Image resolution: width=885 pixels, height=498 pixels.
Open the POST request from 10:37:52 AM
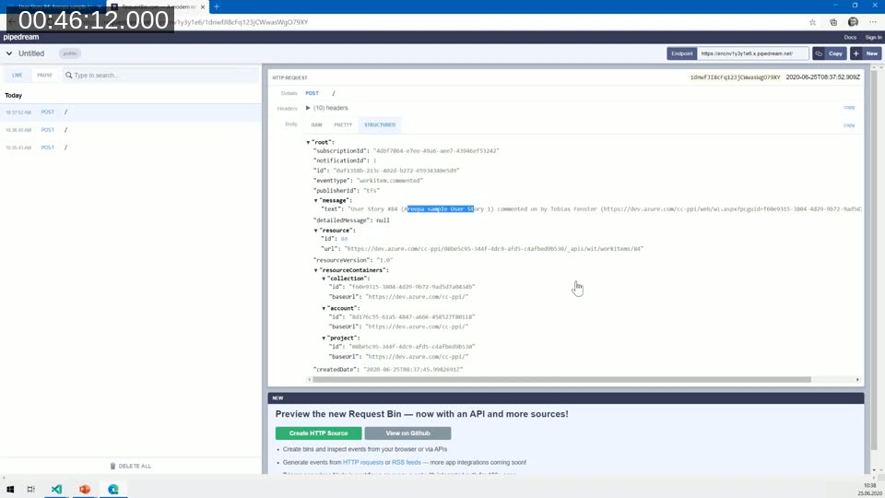130,113
